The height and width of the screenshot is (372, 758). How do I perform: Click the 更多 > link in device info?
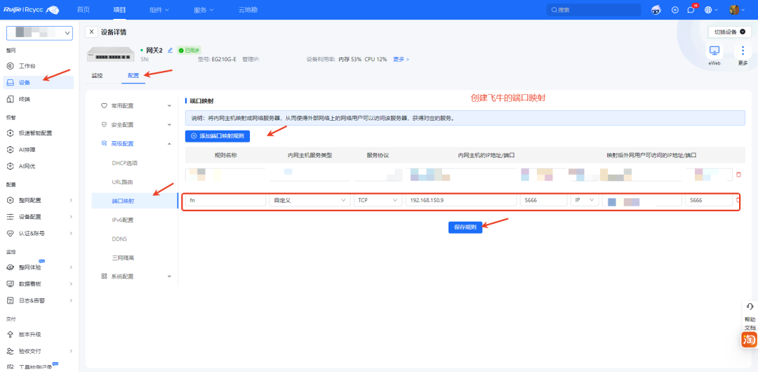pyautogui.click(x=401, y=59)
